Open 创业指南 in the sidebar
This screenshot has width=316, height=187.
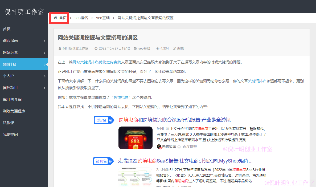(x=24, y=41)
